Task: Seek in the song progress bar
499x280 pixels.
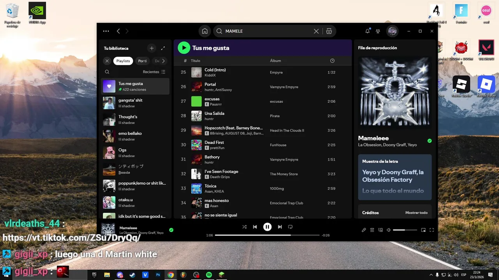Action: tap(267, 235)
